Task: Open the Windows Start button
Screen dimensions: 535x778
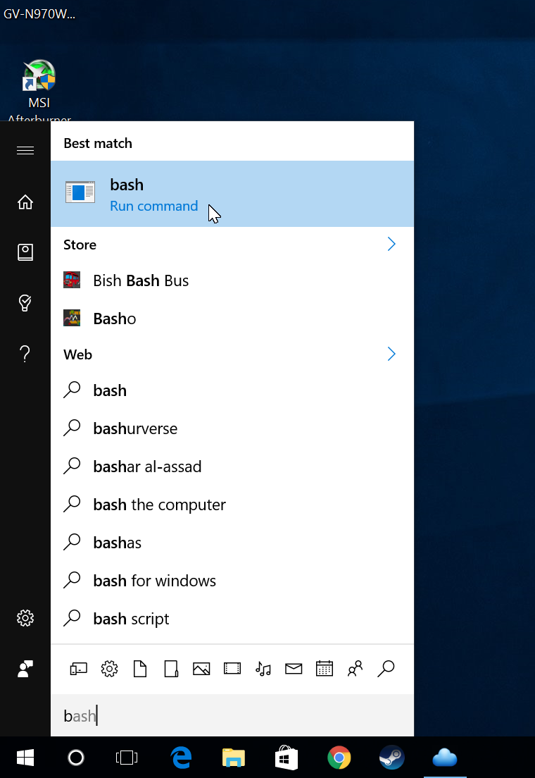Action: point(25,758)
